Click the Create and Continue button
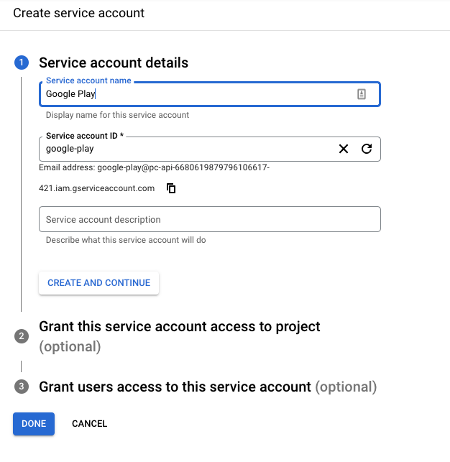The width and height of the screenshot is (450, 462). point(98,283)
